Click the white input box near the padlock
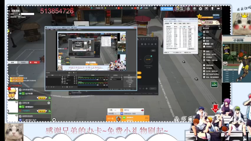This screenshot has height=141, width=251. (x=28, y=14)
